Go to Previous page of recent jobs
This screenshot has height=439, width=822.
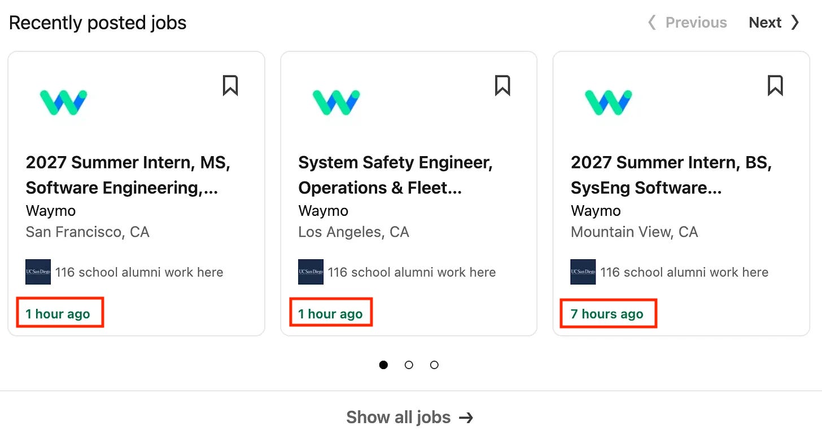(x=687, y=23)
